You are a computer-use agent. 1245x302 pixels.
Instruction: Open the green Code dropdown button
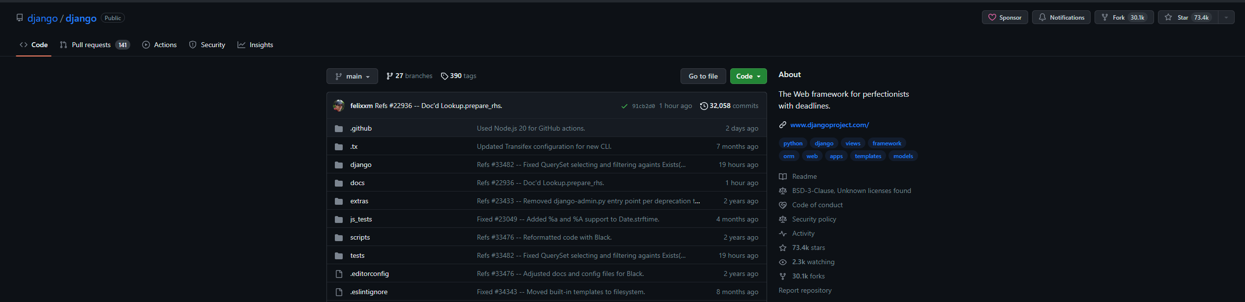[x=748, y=76]
